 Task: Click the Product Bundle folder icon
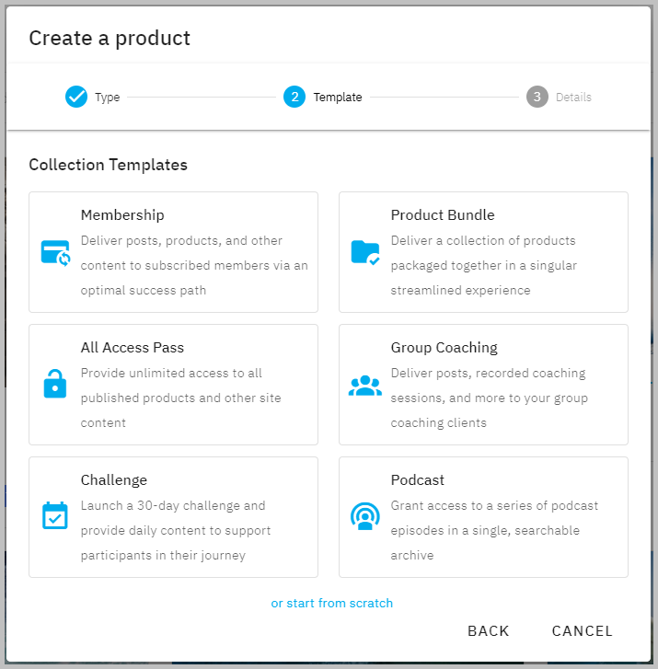click(365, 252)
